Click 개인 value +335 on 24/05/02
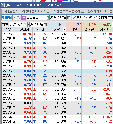113x124 pixels. pos(78,112)
